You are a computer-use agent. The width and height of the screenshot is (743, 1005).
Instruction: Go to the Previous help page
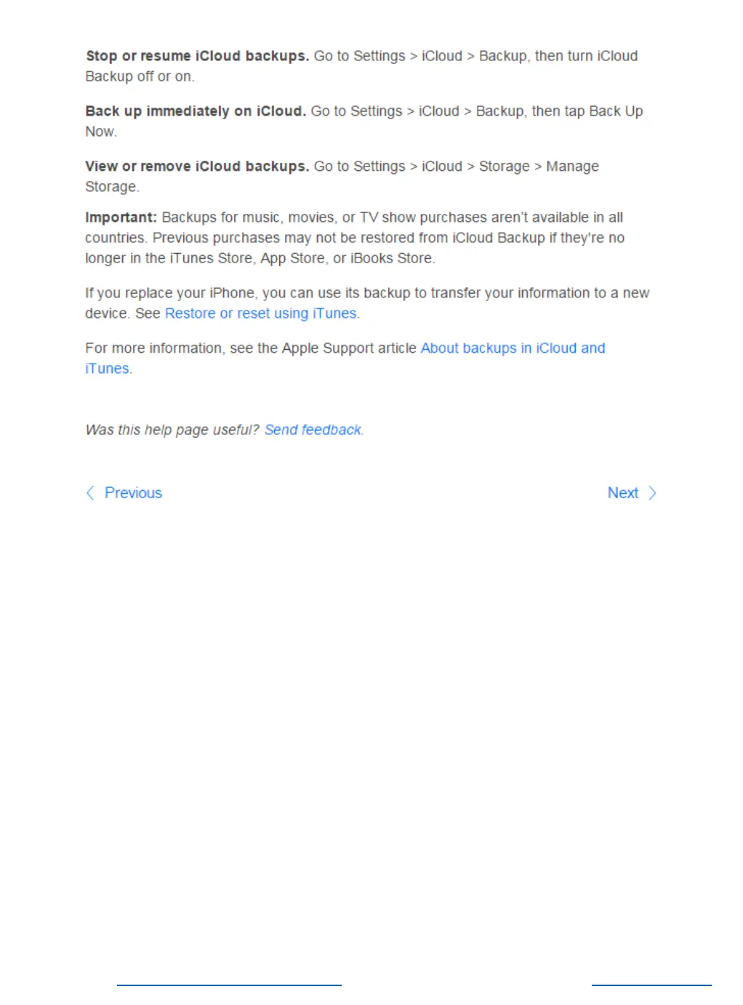[x=133, y=493]
